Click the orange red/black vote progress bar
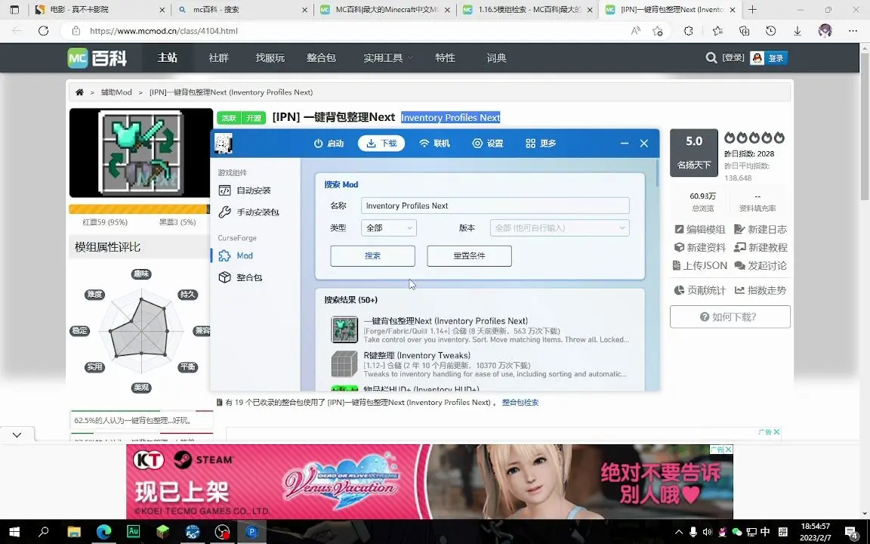The image size is (870, 544). click(x=139, y=209)
